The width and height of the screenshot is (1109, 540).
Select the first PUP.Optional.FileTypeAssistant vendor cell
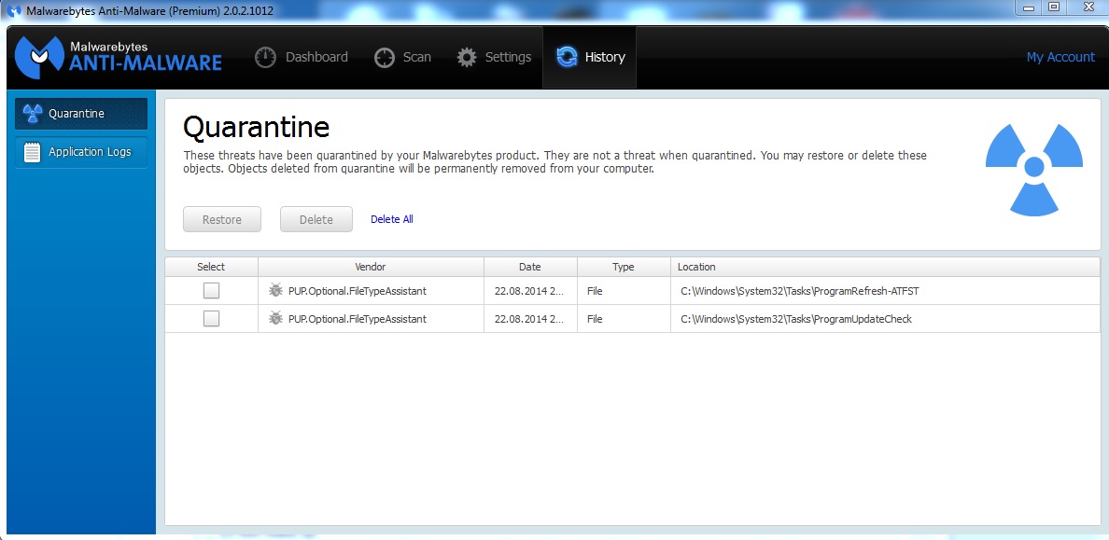point(372,290)
